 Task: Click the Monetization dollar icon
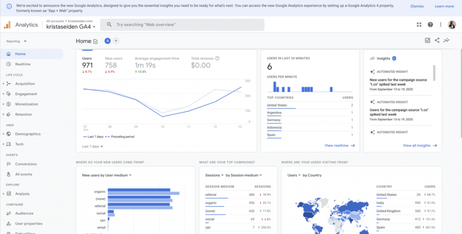[9, 104]
